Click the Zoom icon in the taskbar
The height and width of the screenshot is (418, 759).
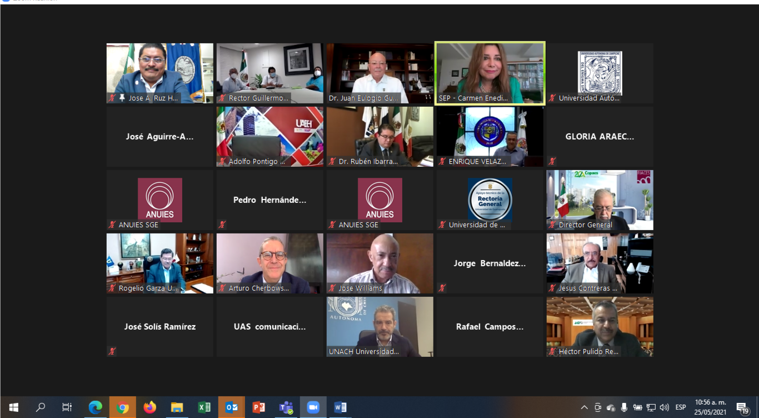coord(313,407)
